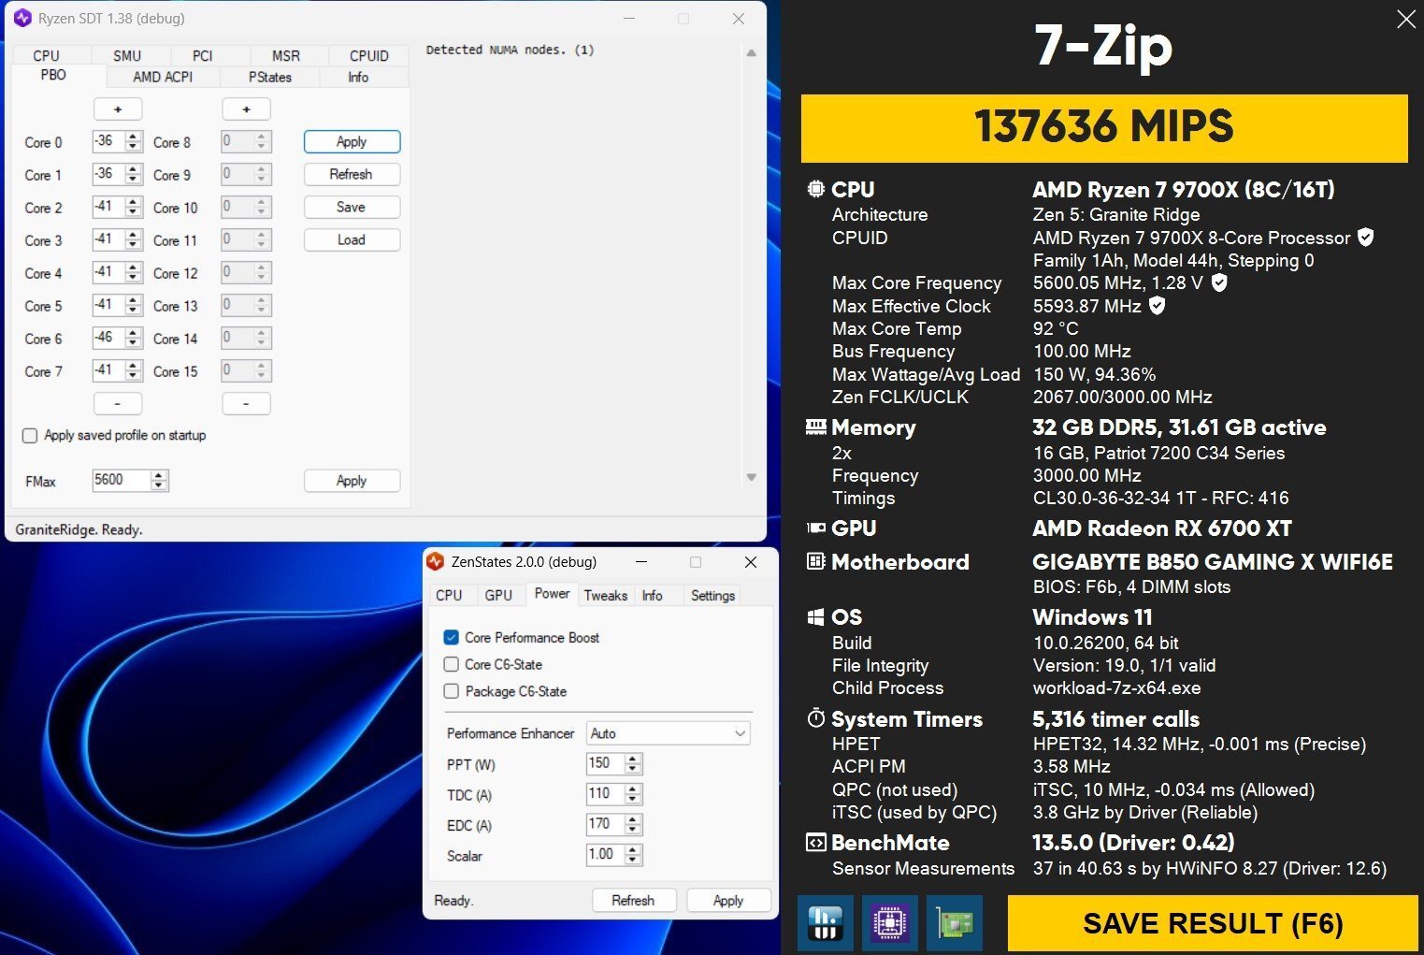Open the Tweaks tab in ZenStates

point(605,595)
